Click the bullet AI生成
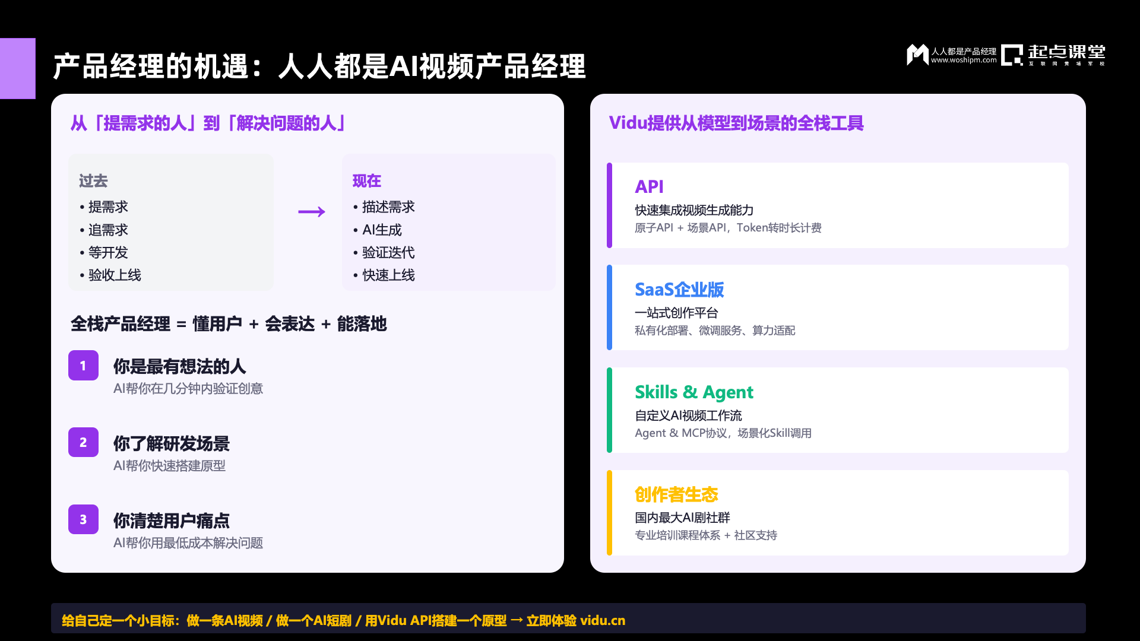 [378, 230]
